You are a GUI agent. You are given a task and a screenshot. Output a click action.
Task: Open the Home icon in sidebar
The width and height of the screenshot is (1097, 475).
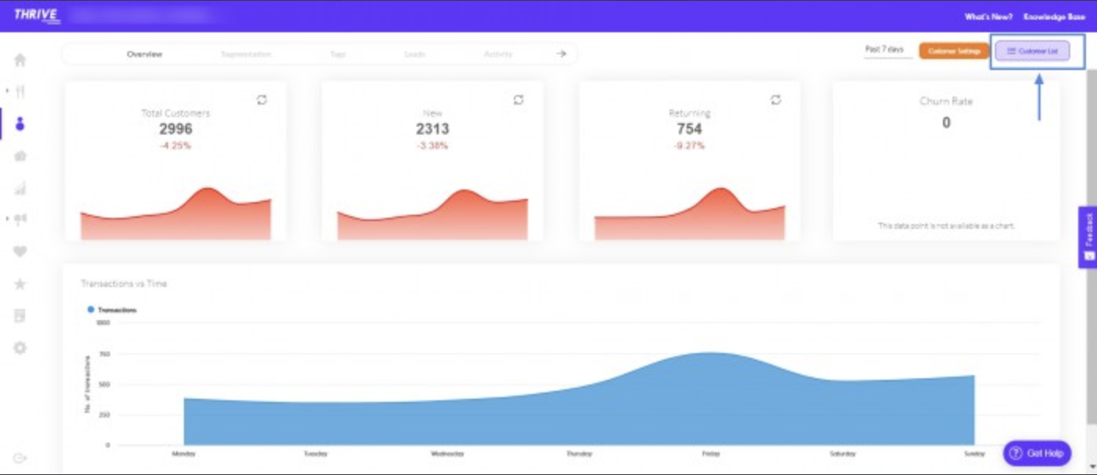tap(20, 60)
